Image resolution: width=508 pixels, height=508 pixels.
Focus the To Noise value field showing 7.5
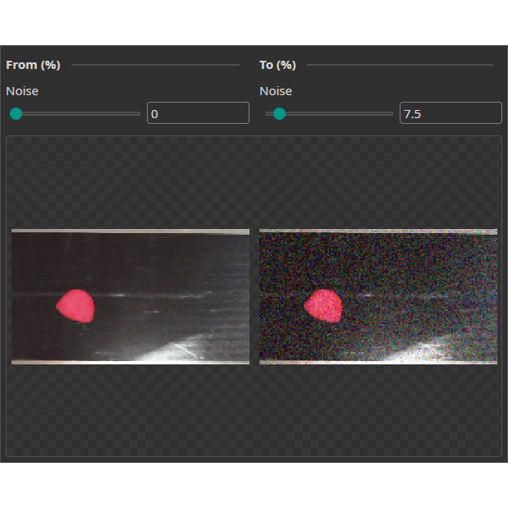[x=450, y=113]
